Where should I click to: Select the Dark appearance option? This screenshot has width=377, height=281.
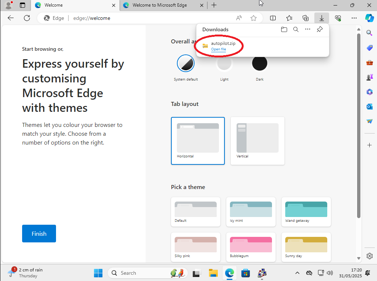pyautogui.click(x=259, y=64)
